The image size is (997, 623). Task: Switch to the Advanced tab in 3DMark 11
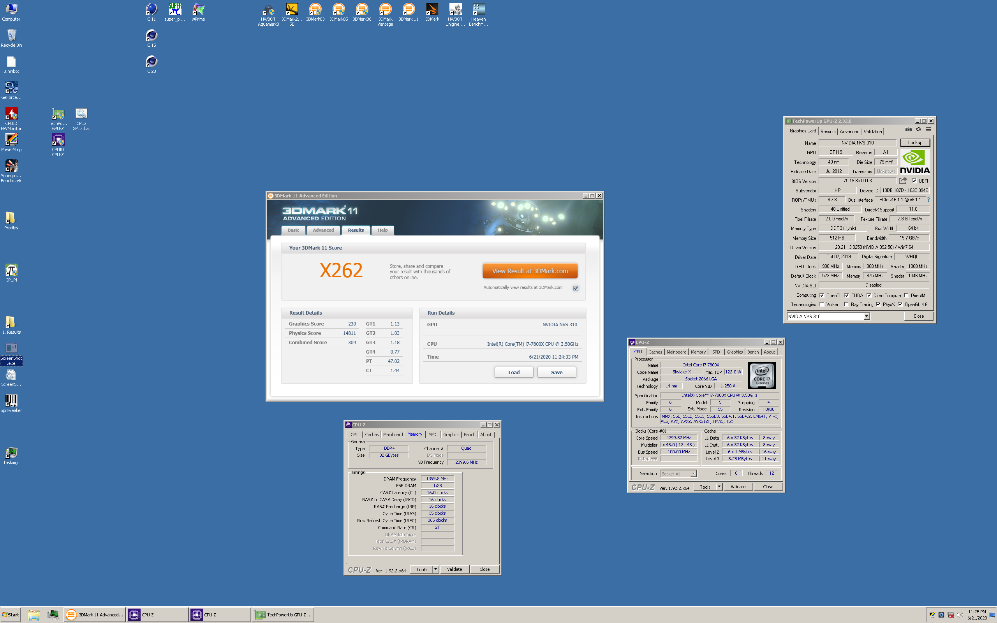click(323, 230)
